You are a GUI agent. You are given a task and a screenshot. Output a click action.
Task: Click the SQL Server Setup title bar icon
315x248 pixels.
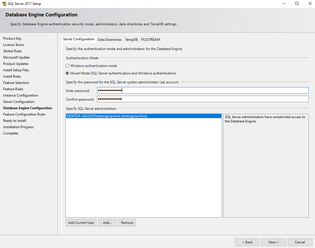pos(4,4)
